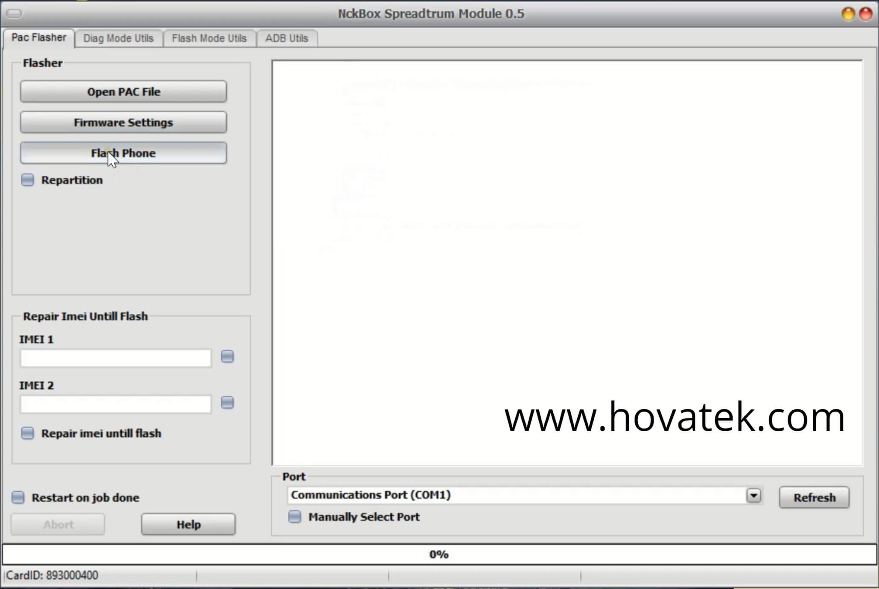Image resolution: width=879 pixels, height=589 pixels.
Task: Click the title bar pill menu icon
Action: click(14, 14)
